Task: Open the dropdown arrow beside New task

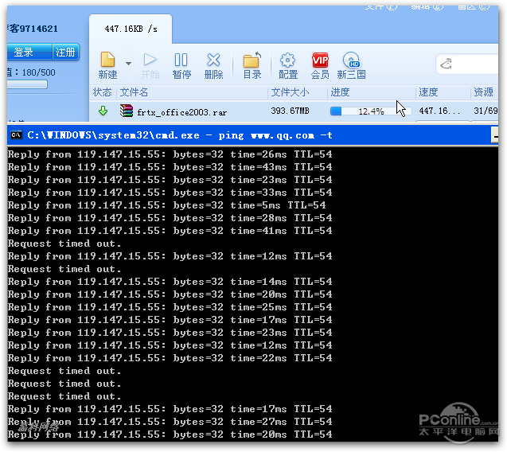Action: (x=128, y=62)
